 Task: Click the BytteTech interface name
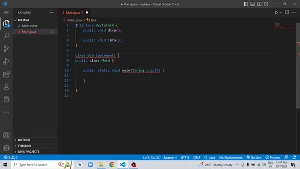(105, 25)
